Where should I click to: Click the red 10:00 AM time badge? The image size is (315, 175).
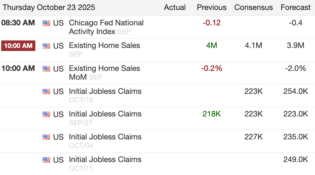18,46
